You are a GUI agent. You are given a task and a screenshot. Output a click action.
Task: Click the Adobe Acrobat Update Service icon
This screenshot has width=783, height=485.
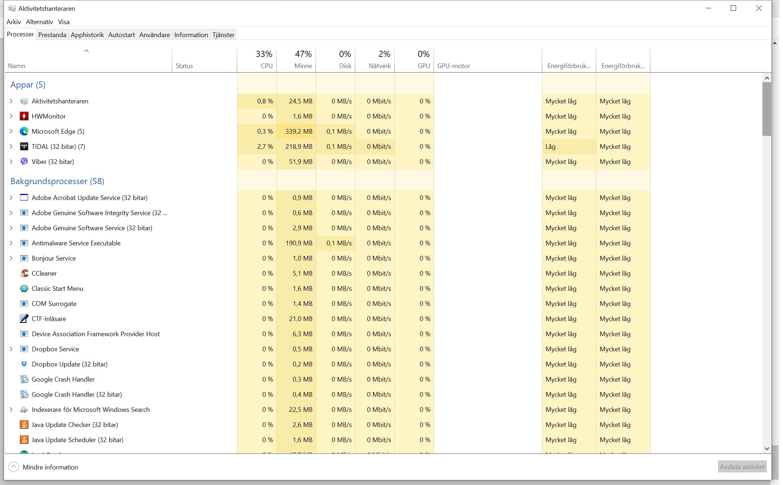[24, 198]
